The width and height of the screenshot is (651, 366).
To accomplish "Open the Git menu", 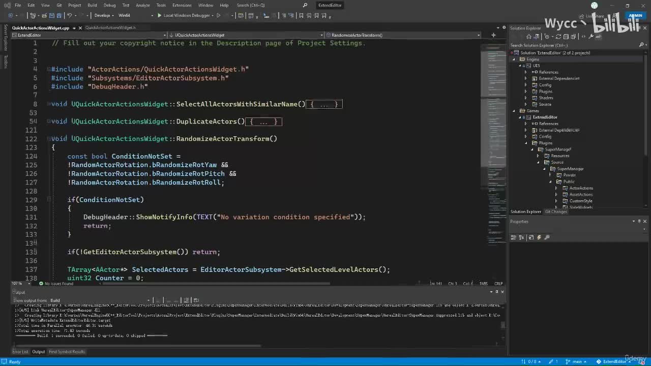I will point(59,5).
